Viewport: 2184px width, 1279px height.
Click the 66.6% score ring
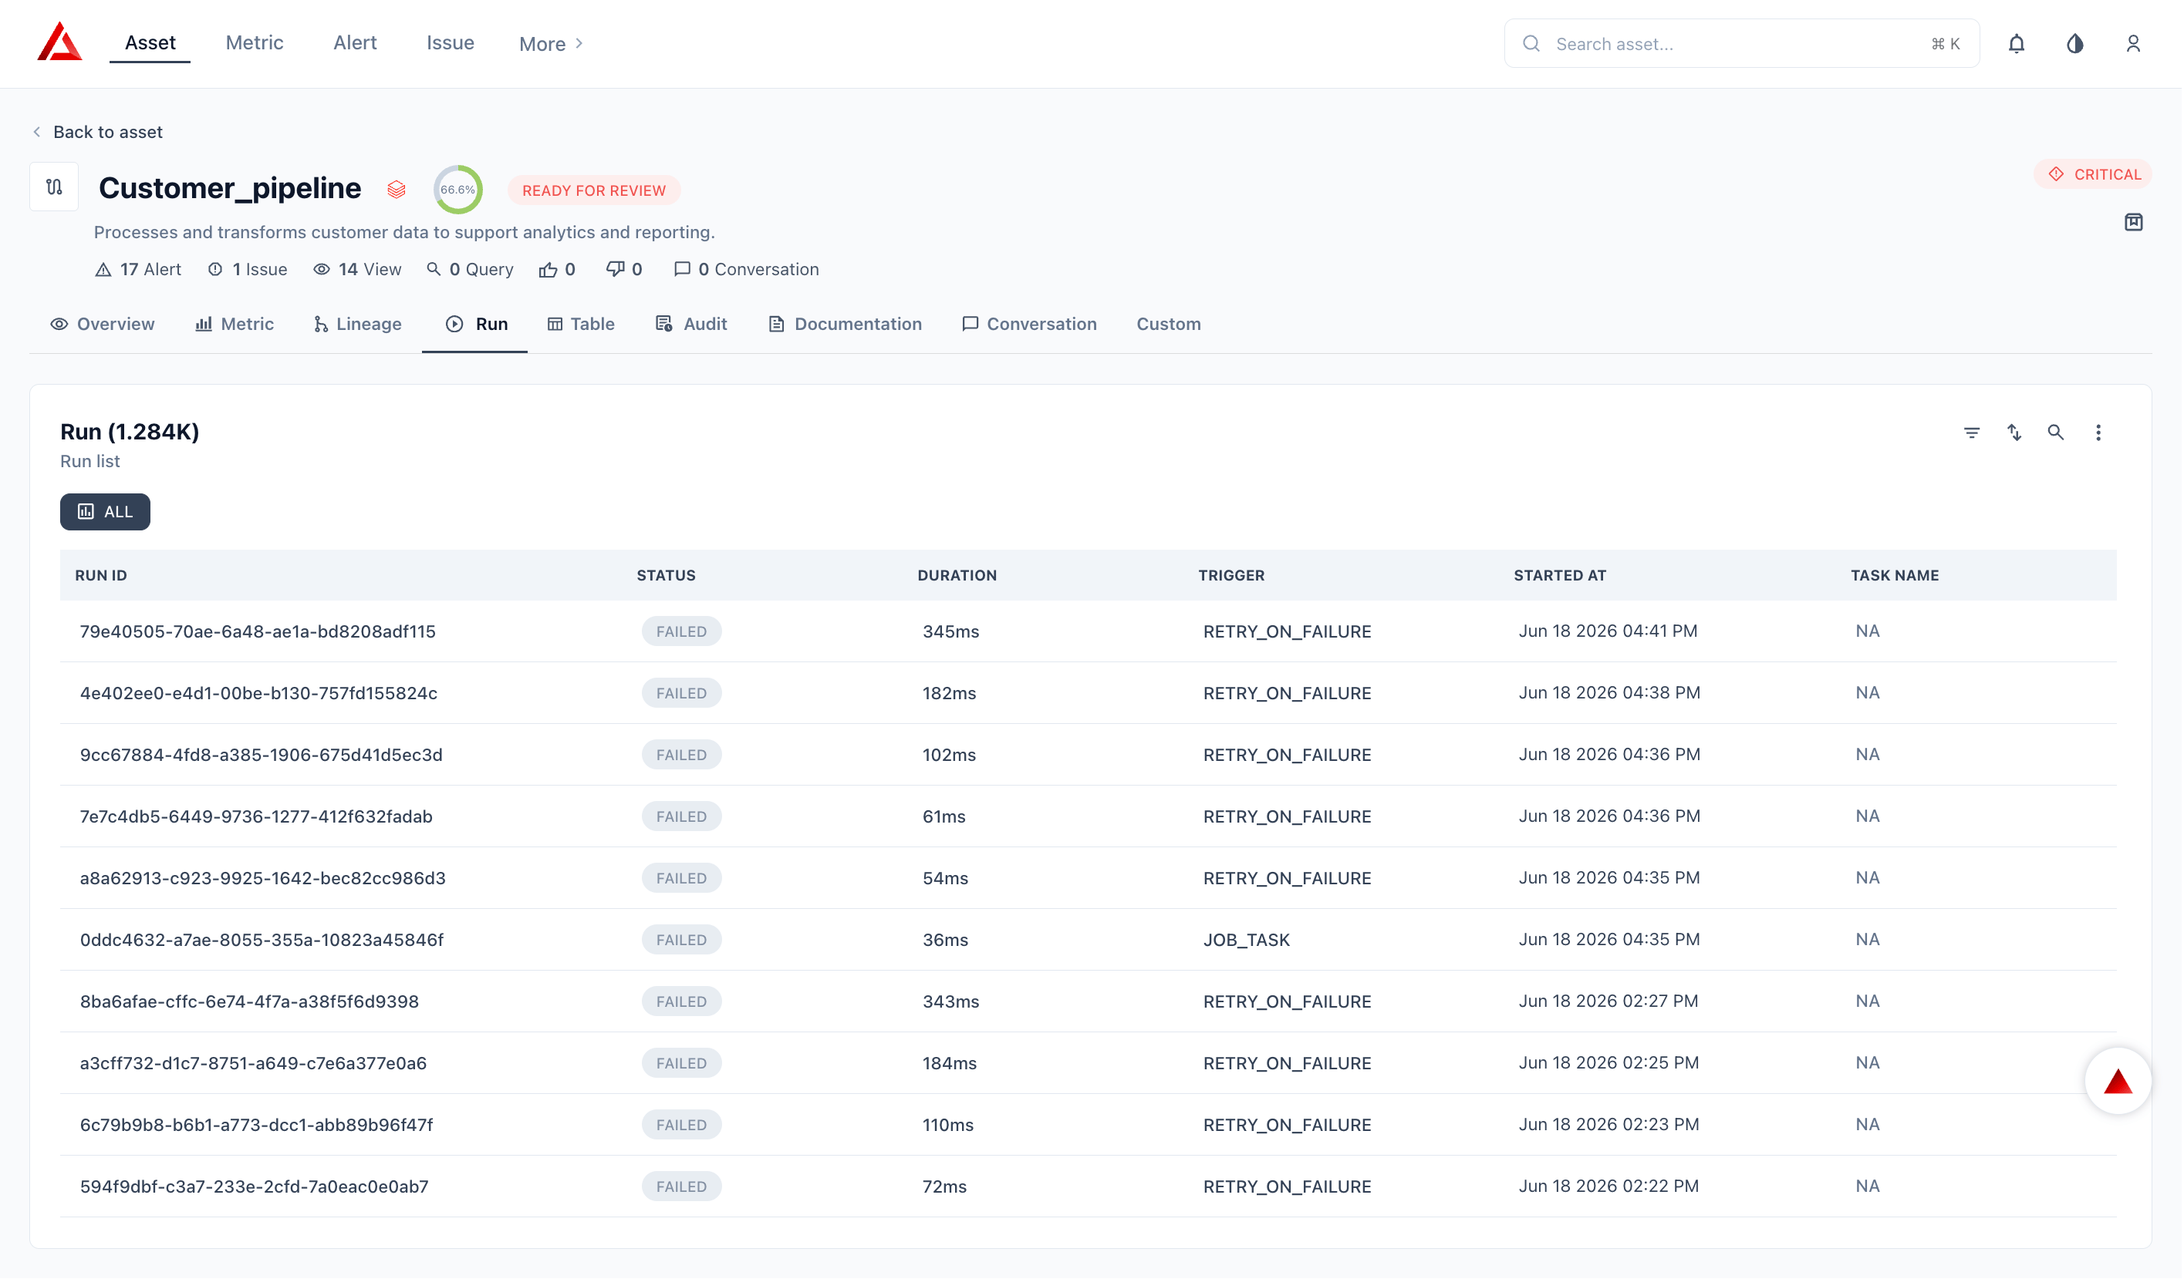pos(458,190)
